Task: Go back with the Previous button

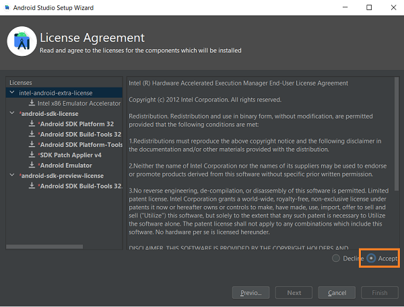Action: point(250,293)
